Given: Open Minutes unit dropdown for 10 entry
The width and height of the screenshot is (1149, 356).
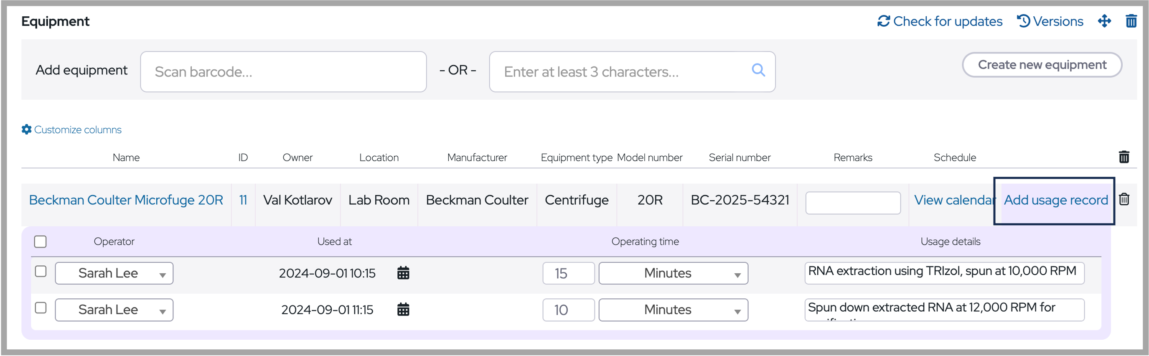Looking at the screenshot, I should click(x=673, y=310).
